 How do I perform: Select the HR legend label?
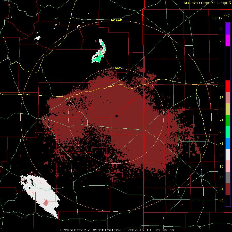[221, 121]
